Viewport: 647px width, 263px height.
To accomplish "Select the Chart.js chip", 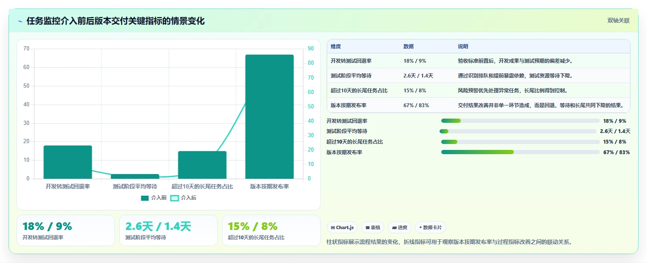I will pos(342,227).
